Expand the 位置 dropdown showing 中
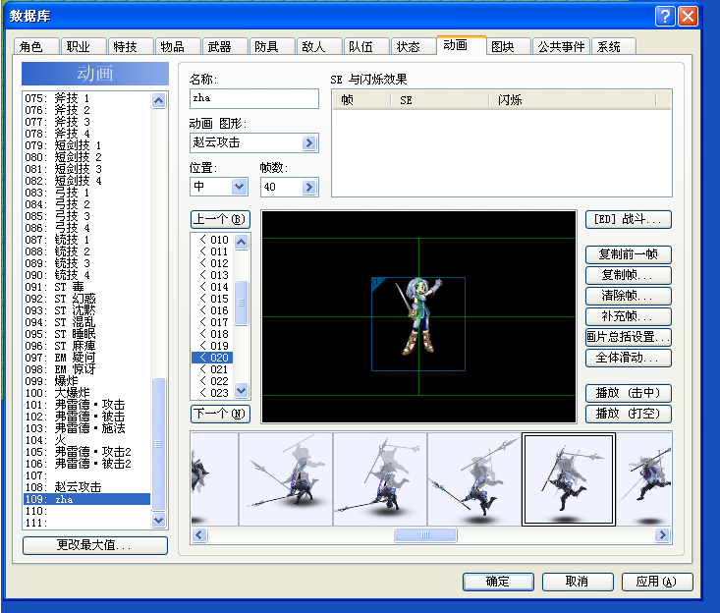The height and width of the screenshot is (613, 720). coord(240,187)
